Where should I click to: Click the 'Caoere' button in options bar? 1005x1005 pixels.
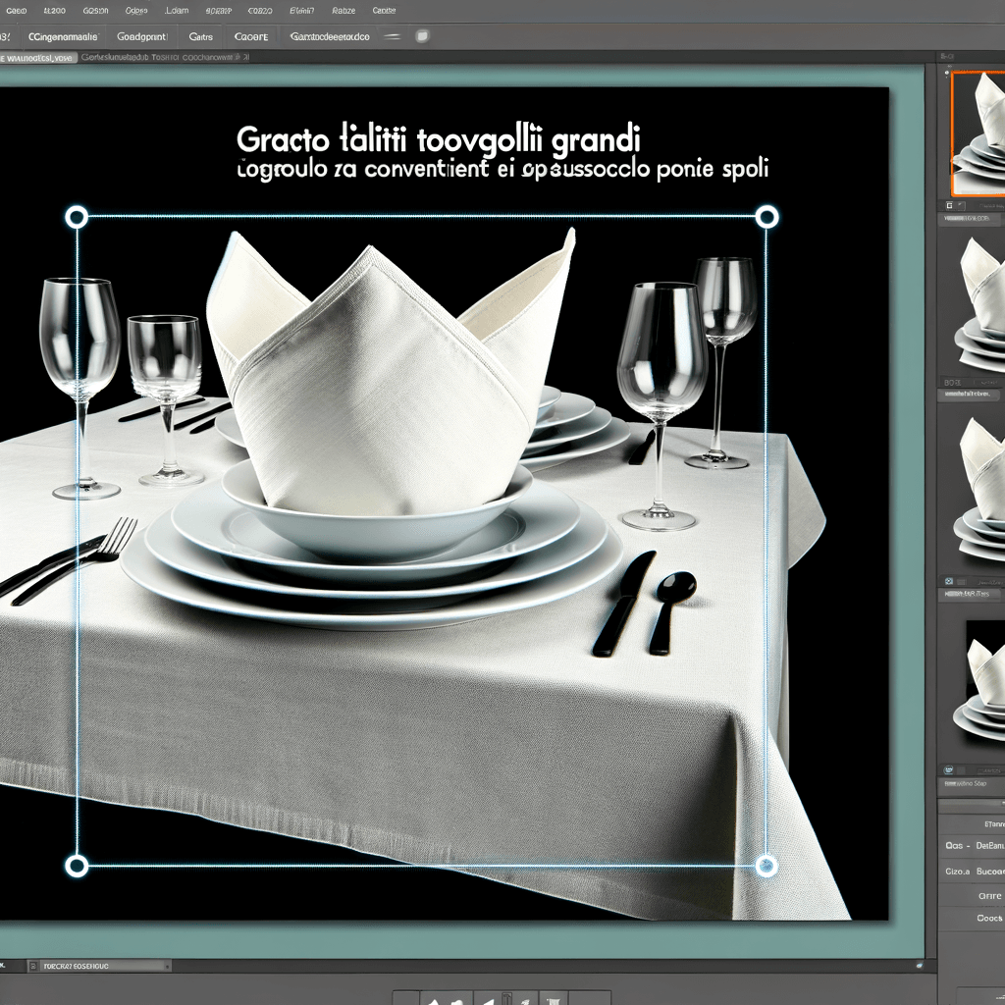(x=252, y=35)
